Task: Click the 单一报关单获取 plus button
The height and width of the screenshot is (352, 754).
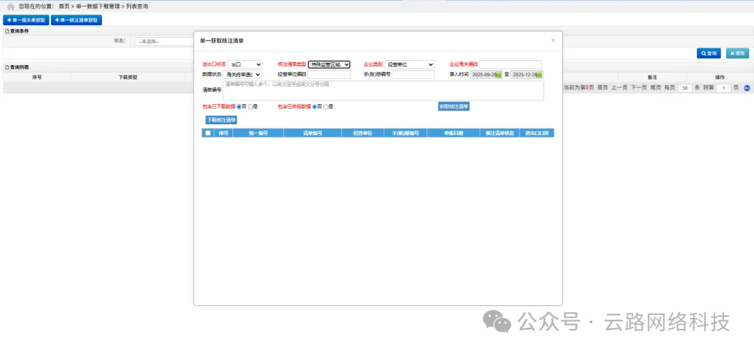Action: click(26, 20)
